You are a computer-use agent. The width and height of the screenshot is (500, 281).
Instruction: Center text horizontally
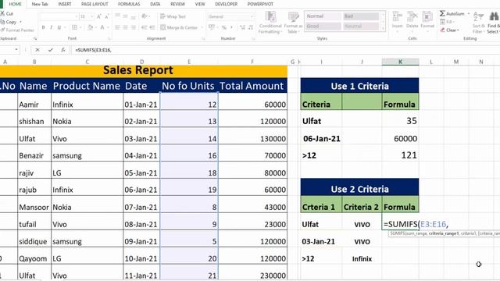coord(125,27)
